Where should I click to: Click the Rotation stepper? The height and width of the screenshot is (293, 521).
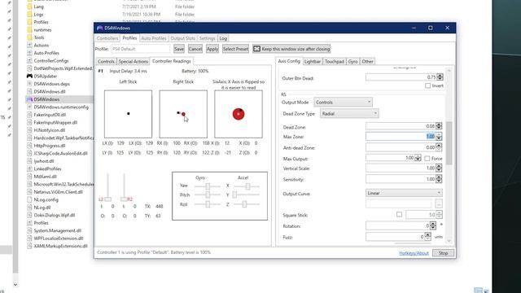pos(432,225)
